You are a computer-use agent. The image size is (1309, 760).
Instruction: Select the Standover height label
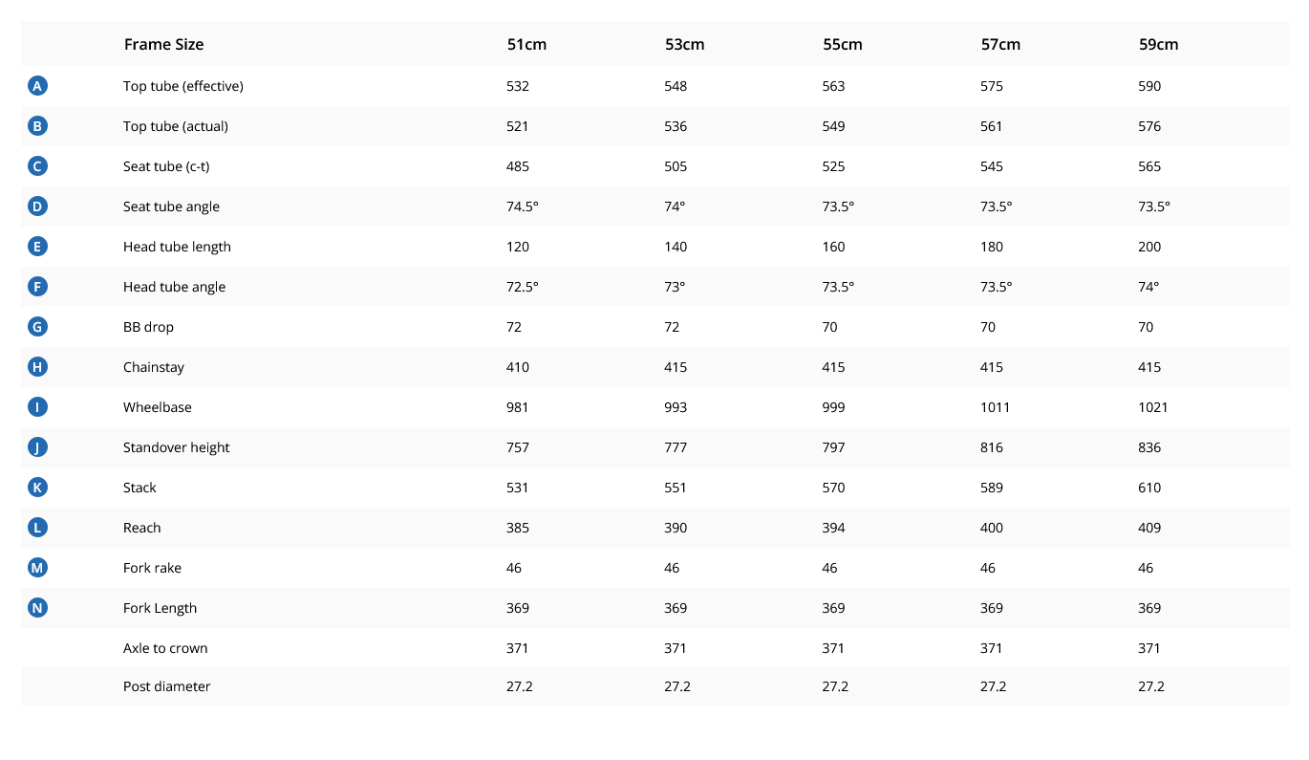(177, 447)
